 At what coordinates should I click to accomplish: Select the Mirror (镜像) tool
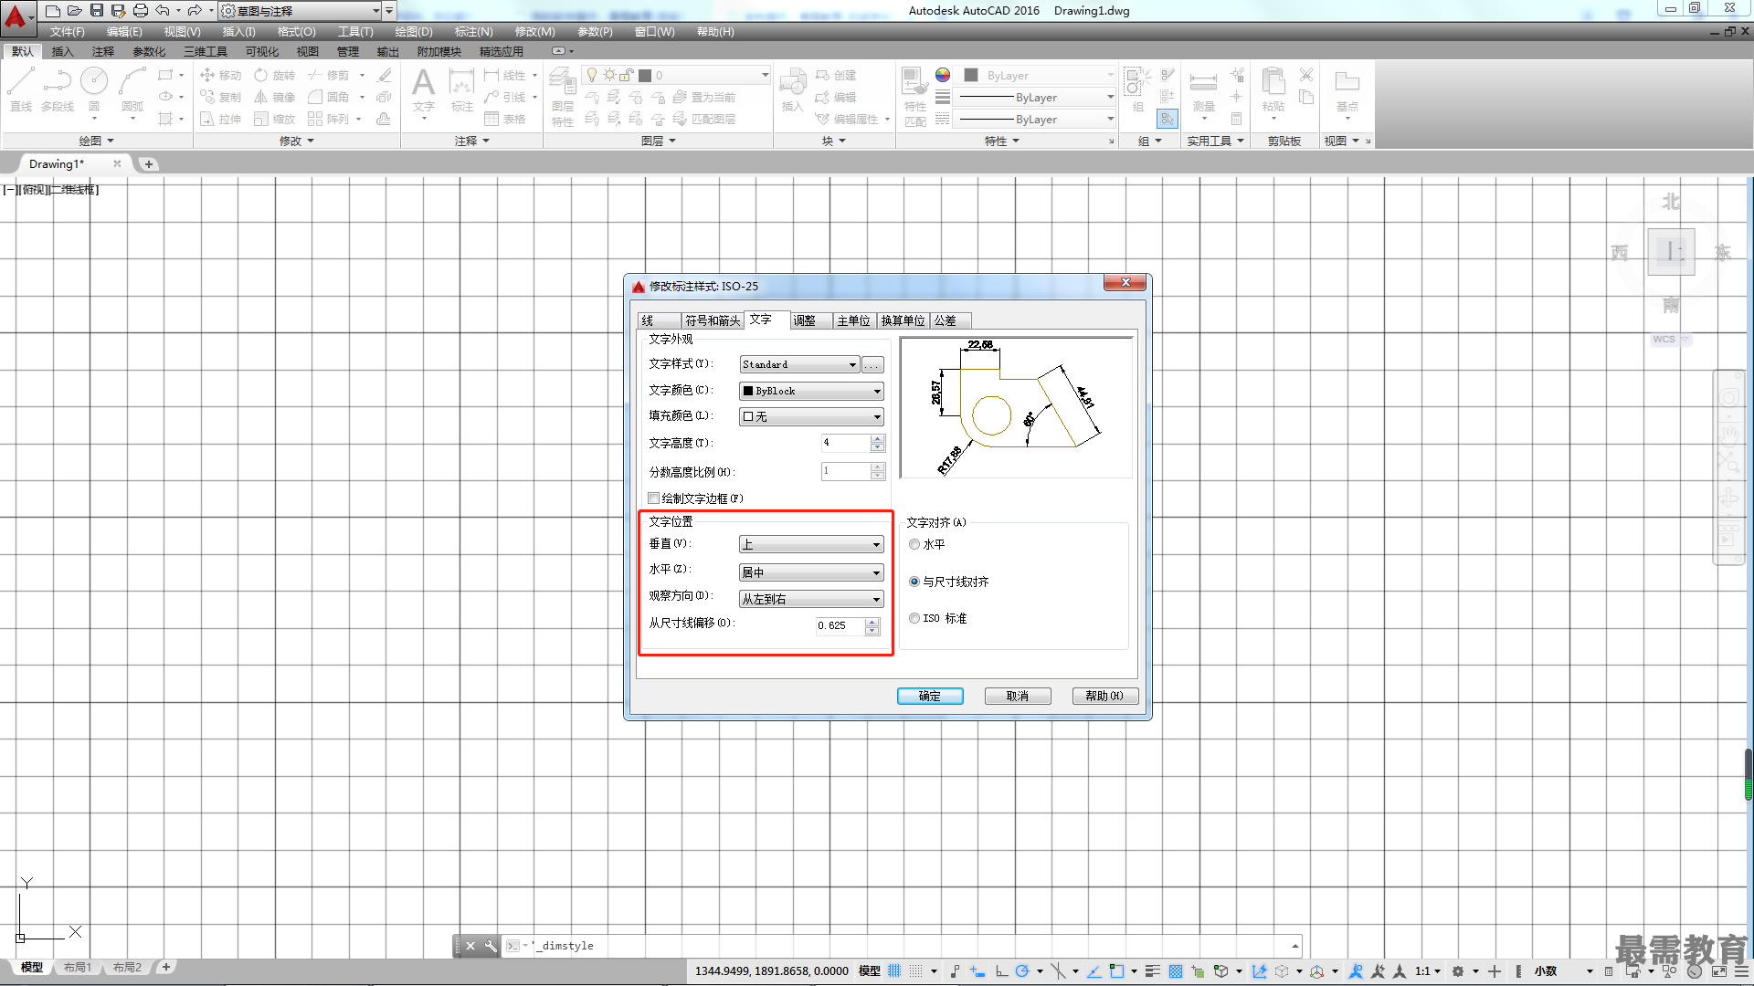[275, 97]
